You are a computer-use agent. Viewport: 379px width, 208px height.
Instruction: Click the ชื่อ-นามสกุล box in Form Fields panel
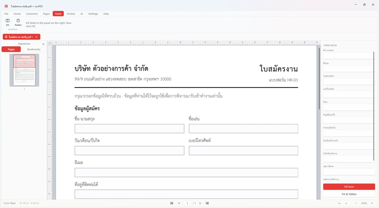click(349, 56)
